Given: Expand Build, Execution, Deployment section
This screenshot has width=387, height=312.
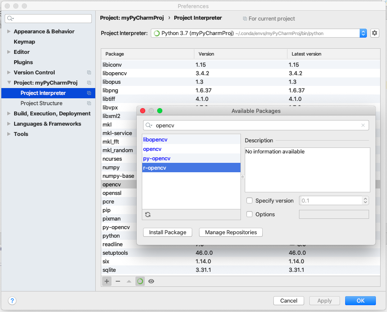Looking at the screenshot, I should tap(9, 113).
